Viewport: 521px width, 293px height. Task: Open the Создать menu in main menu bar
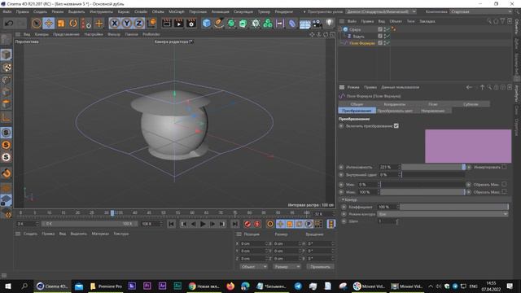click(40, 11)
